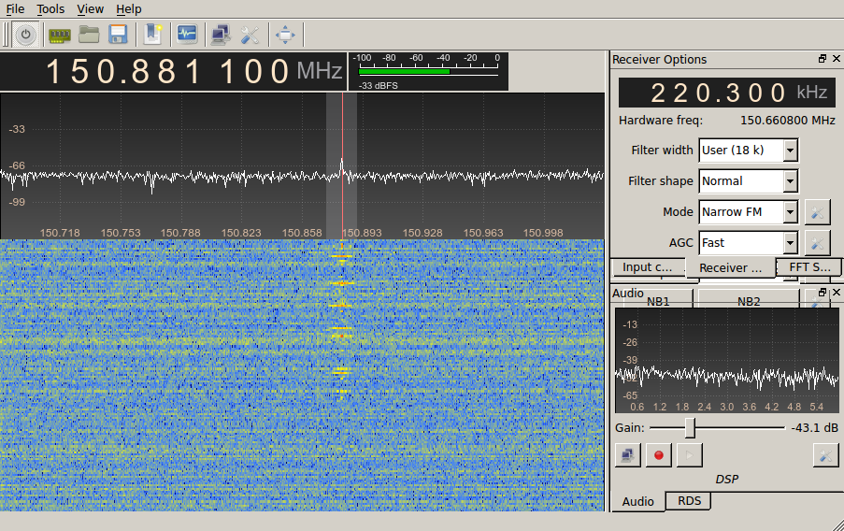The width and height of the screenshot is (844, 531).
Task: Toggle the DSP power button in toolbar
Action: pos(25,35)
